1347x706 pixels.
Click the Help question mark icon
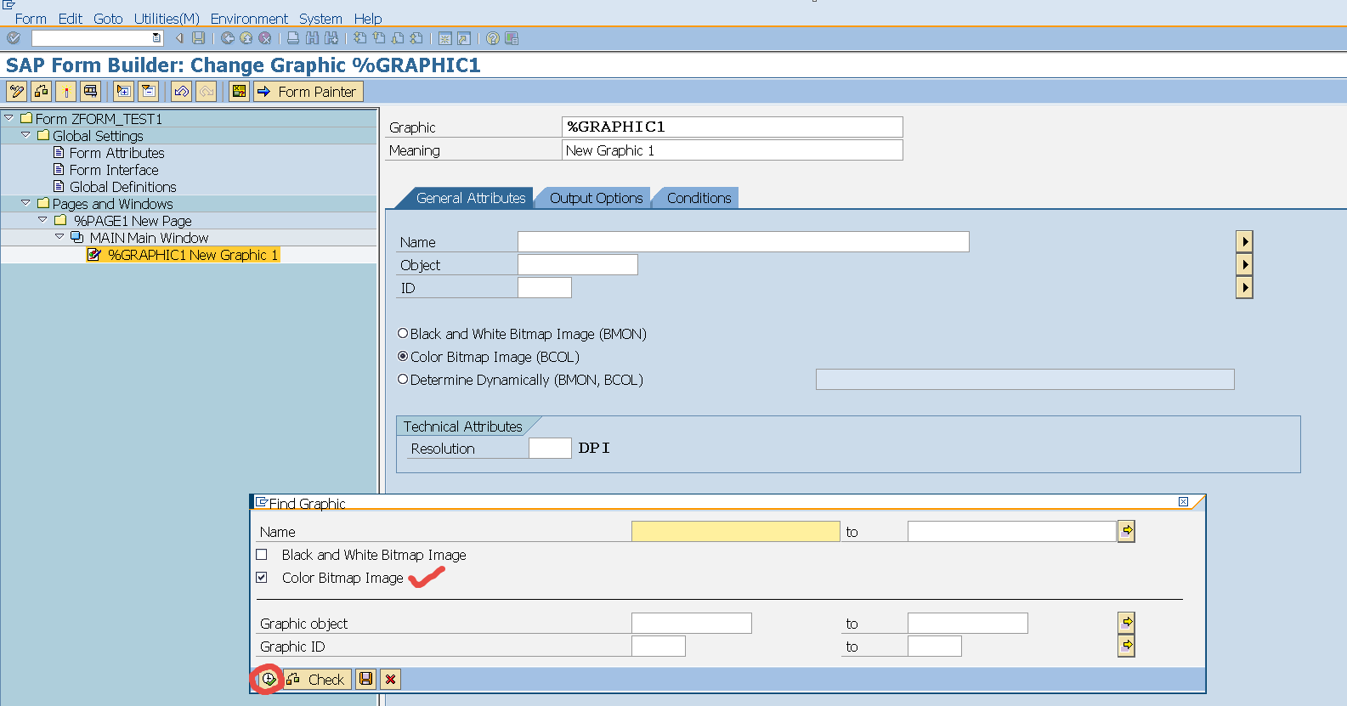493,38
